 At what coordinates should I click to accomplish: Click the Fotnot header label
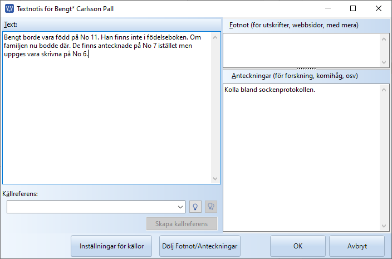click(x=293, y=25)
